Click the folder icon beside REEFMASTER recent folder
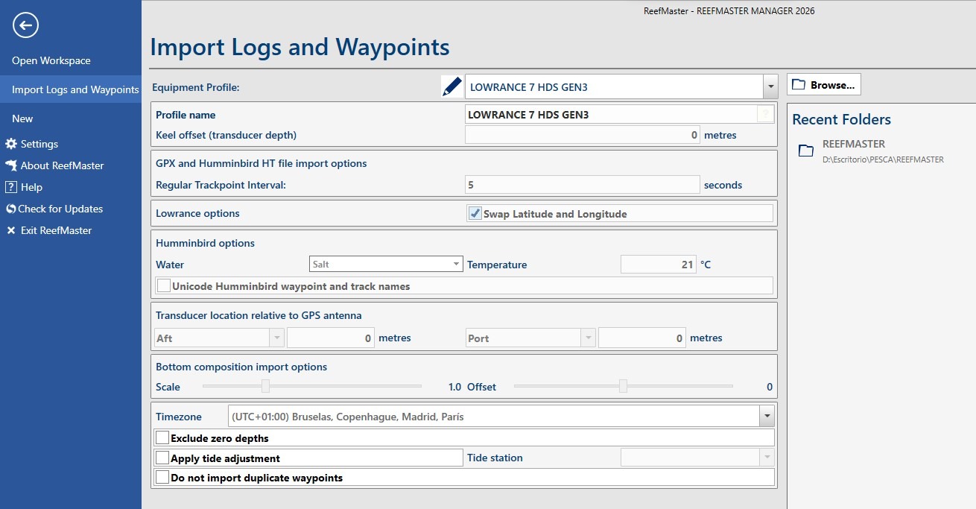This screenshot has width=976, height=509. click(x=805, y=151)
